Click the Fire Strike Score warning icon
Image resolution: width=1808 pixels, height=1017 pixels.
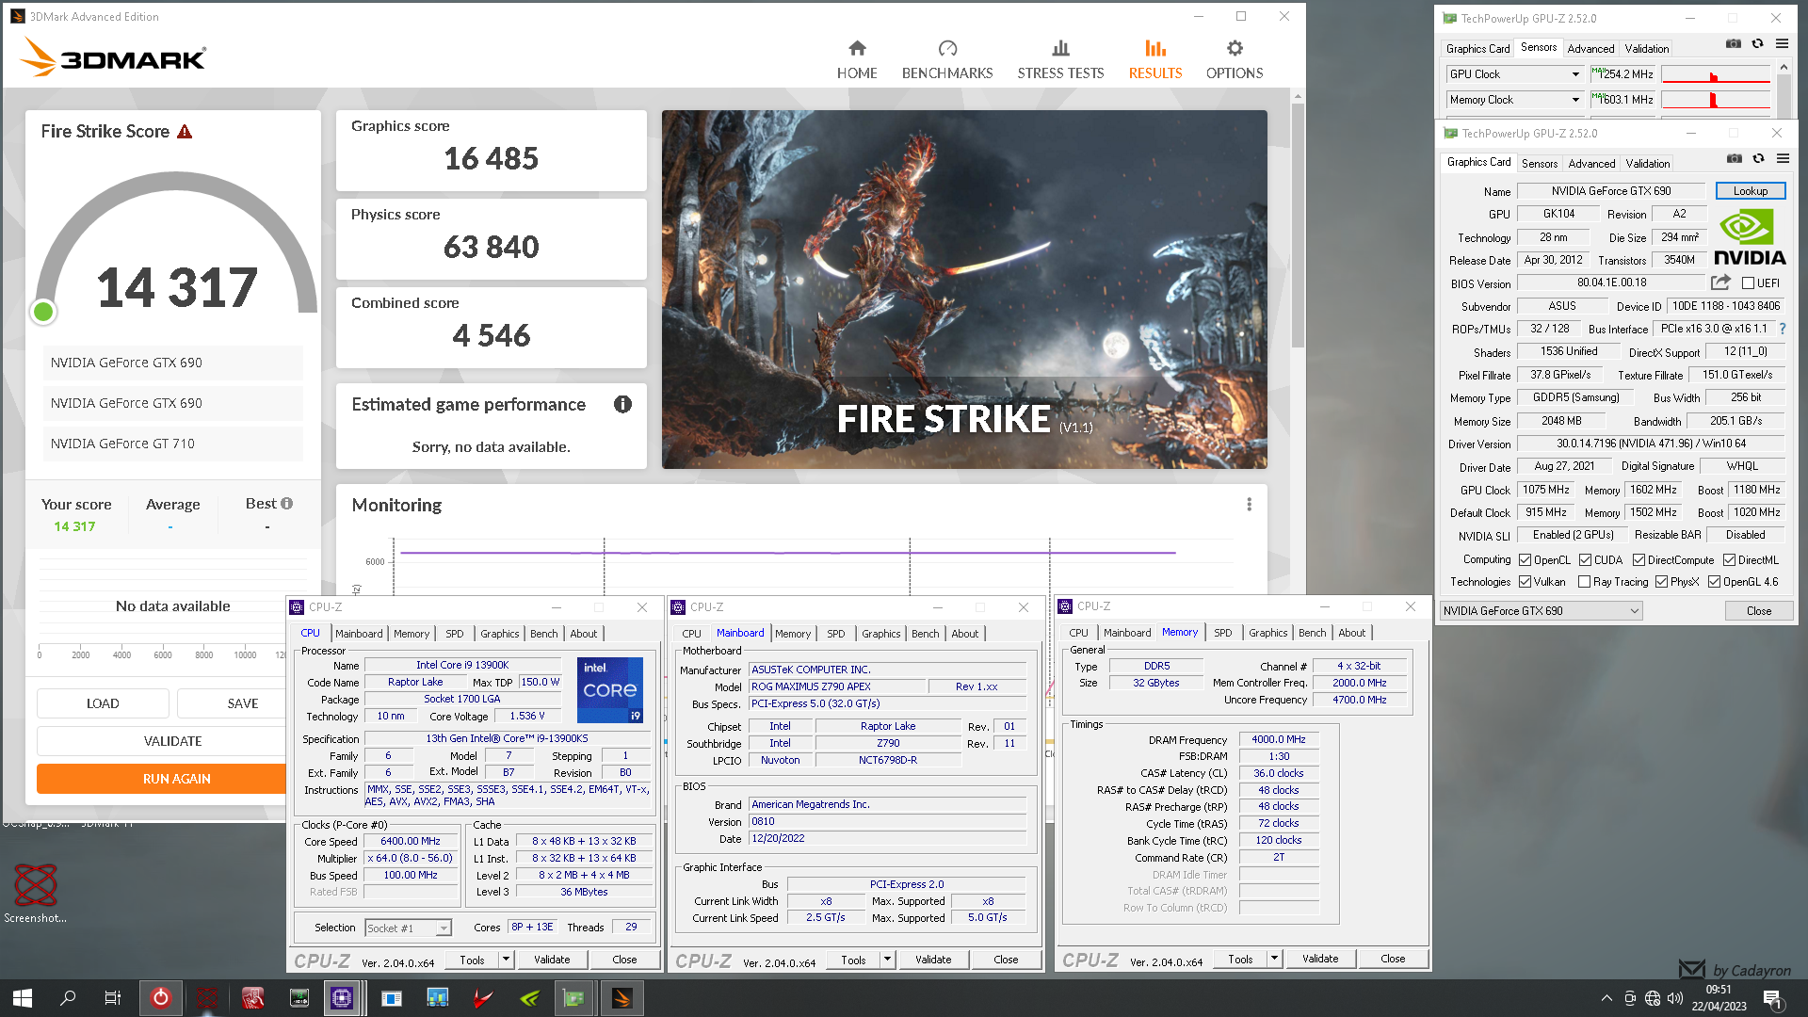(x=185, y=132)
